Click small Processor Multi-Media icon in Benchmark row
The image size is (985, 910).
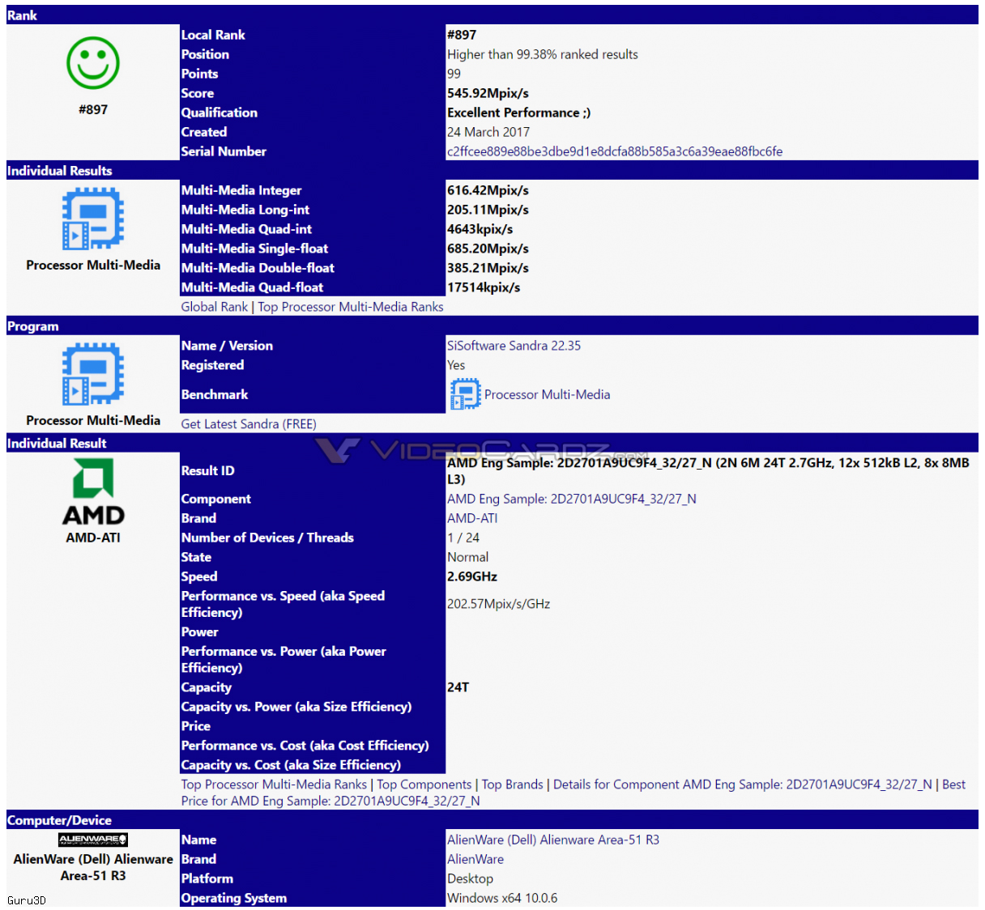point(465,394)
